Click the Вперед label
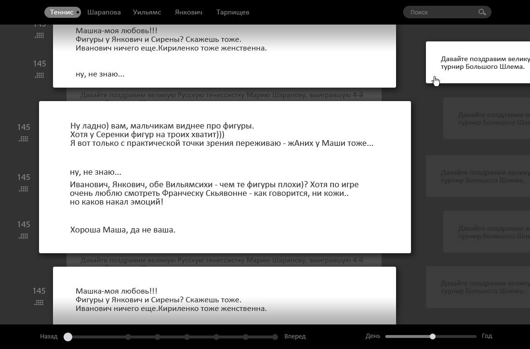The height and width of the screenshot is (349, 530). [295, 336]
